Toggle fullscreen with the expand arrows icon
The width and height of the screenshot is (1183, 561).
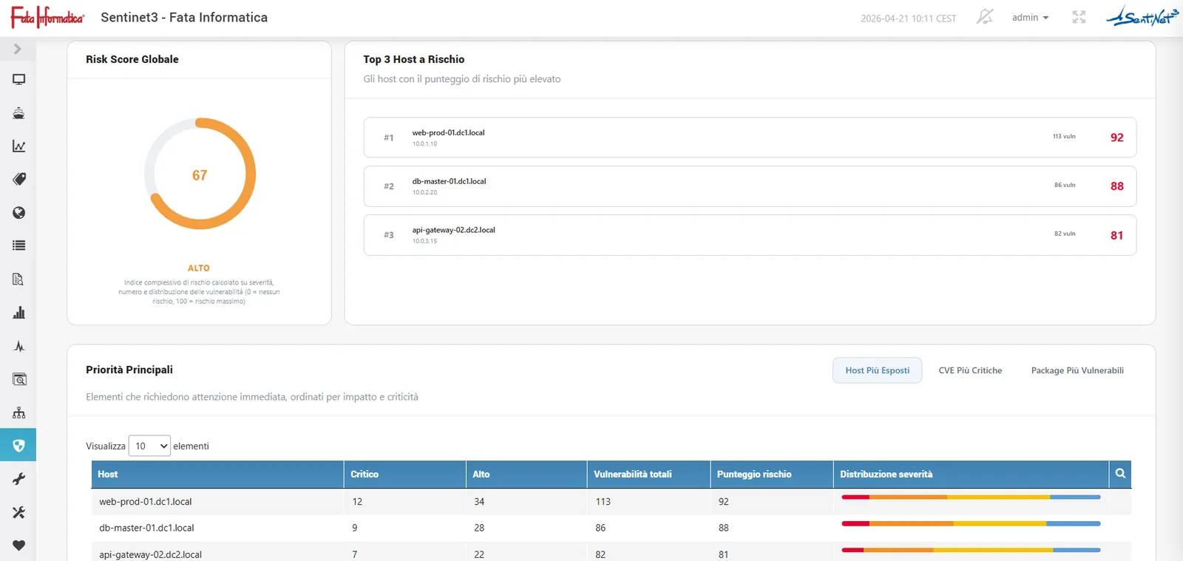click(1079, 17)
